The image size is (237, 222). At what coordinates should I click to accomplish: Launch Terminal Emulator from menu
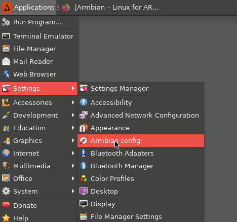(x=39, y=36)
